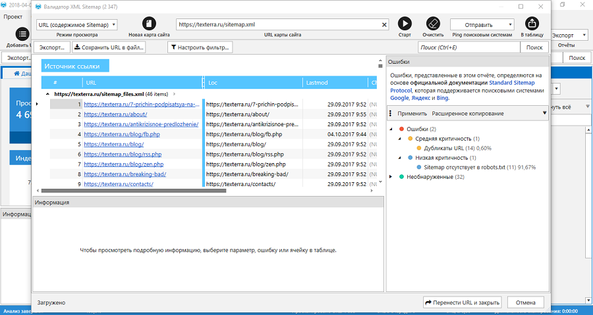Screen dimensions: 593x315
Task: Select Sitemap отсутствует в robots.txt item
Action: pos(480,168)
